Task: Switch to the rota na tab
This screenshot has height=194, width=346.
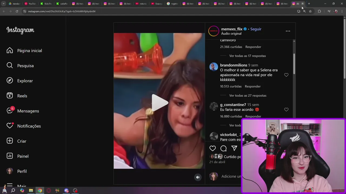Action: pos(141,4)
